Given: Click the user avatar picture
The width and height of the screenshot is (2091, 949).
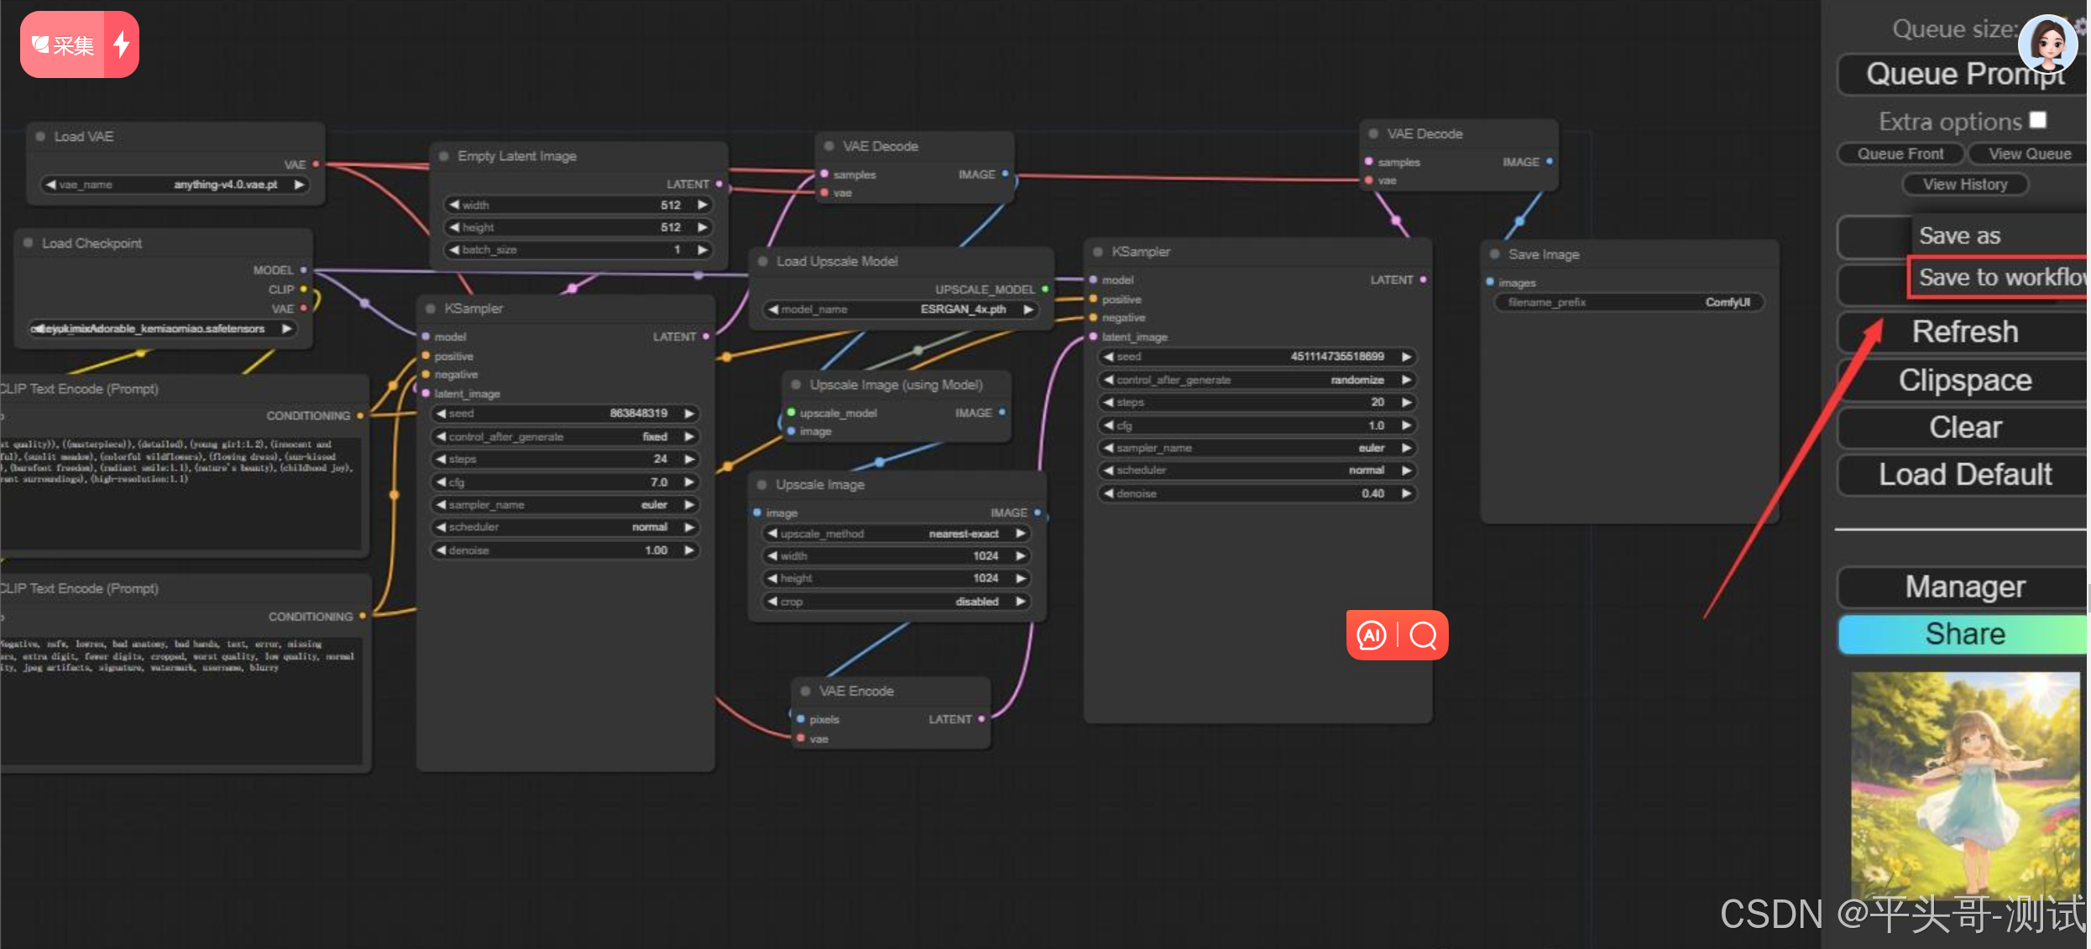Looking at the screenshot, I should 2047,42.
